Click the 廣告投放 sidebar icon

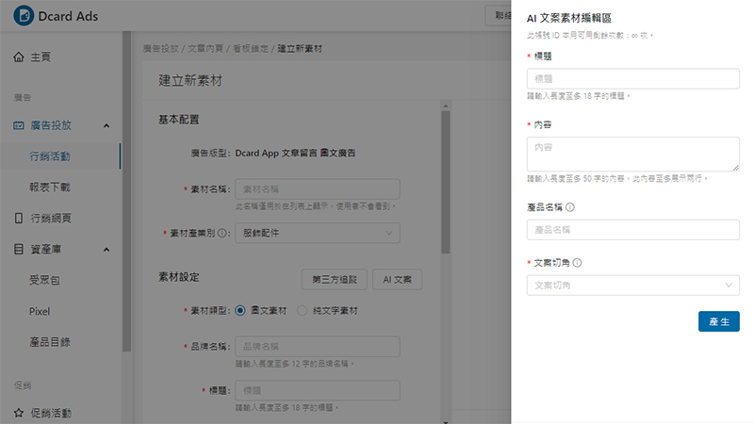pos(19,124)
